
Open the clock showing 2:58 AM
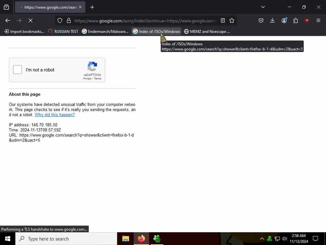[x=299, y=239]
